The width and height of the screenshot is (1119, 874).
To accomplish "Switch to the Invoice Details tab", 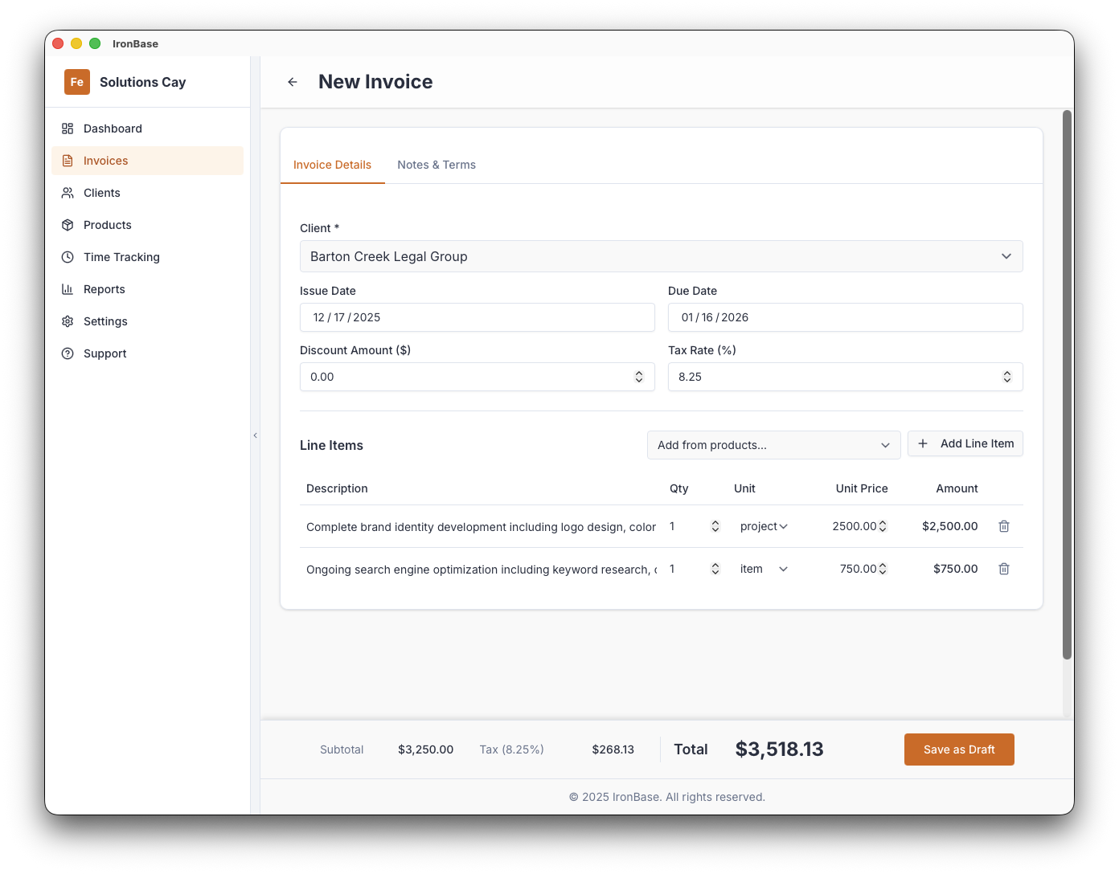I will 332,165.
